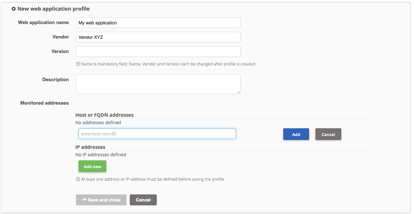Click the 'New web application profile' title
The image size is (414, 214).
pyautogui.click(x=53, y=9)
